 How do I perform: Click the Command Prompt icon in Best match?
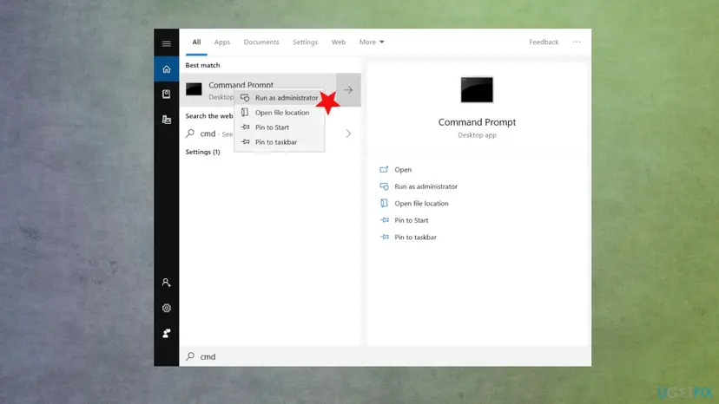pos(194,89)
